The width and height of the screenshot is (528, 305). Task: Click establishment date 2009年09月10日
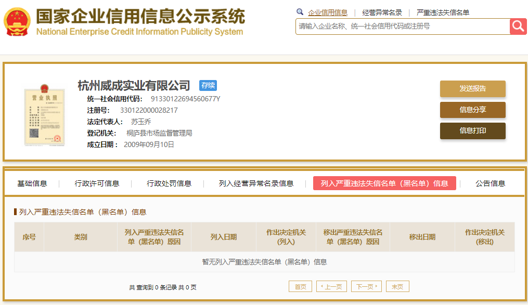(x=149, y=144)
